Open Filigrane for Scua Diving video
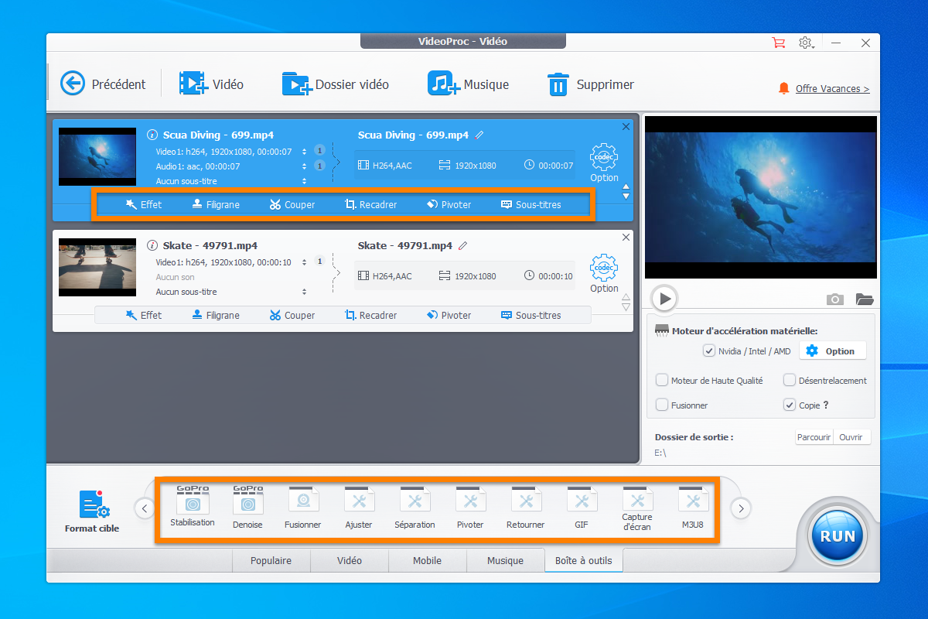Viewport: 928px width, 619px height. 216,205
